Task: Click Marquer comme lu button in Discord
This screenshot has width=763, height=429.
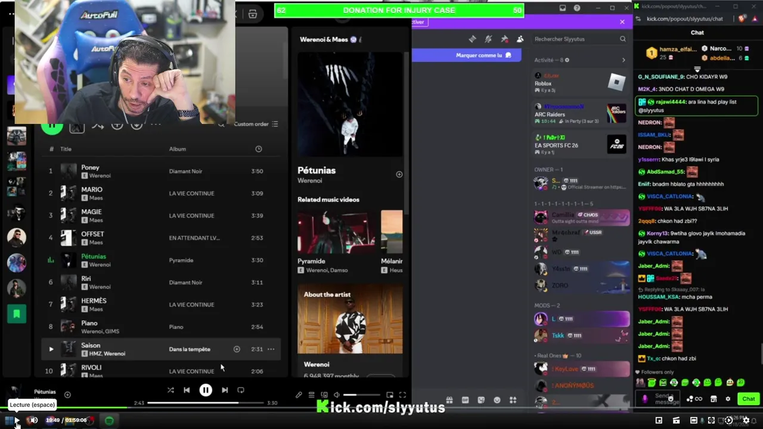Action: pyautogui.click(x=483, y=55)
